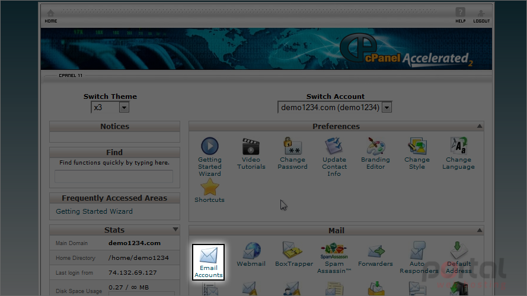
Task: Collapse the Stats panel
Action: (175, 230)
